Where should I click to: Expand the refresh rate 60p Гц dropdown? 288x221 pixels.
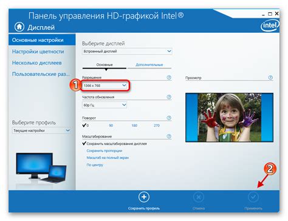click(x=105, y=105)
